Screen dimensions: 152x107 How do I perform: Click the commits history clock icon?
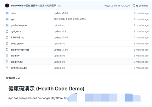134,6
